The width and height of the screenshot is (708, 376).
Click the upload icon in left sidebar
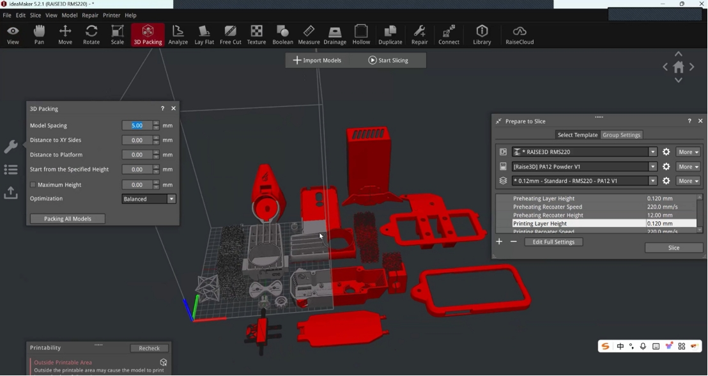click(11, 193)
